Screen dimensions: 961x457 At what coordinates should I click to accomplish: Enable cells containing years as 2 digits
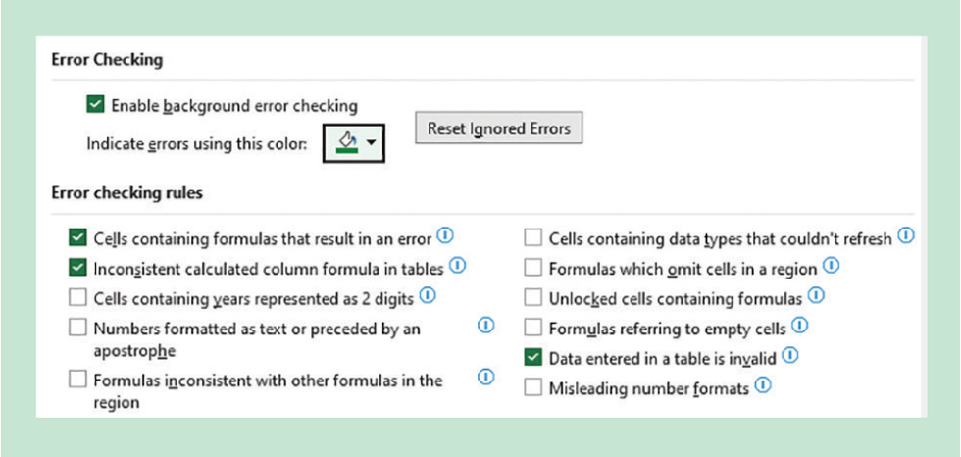tap(77, 297)
